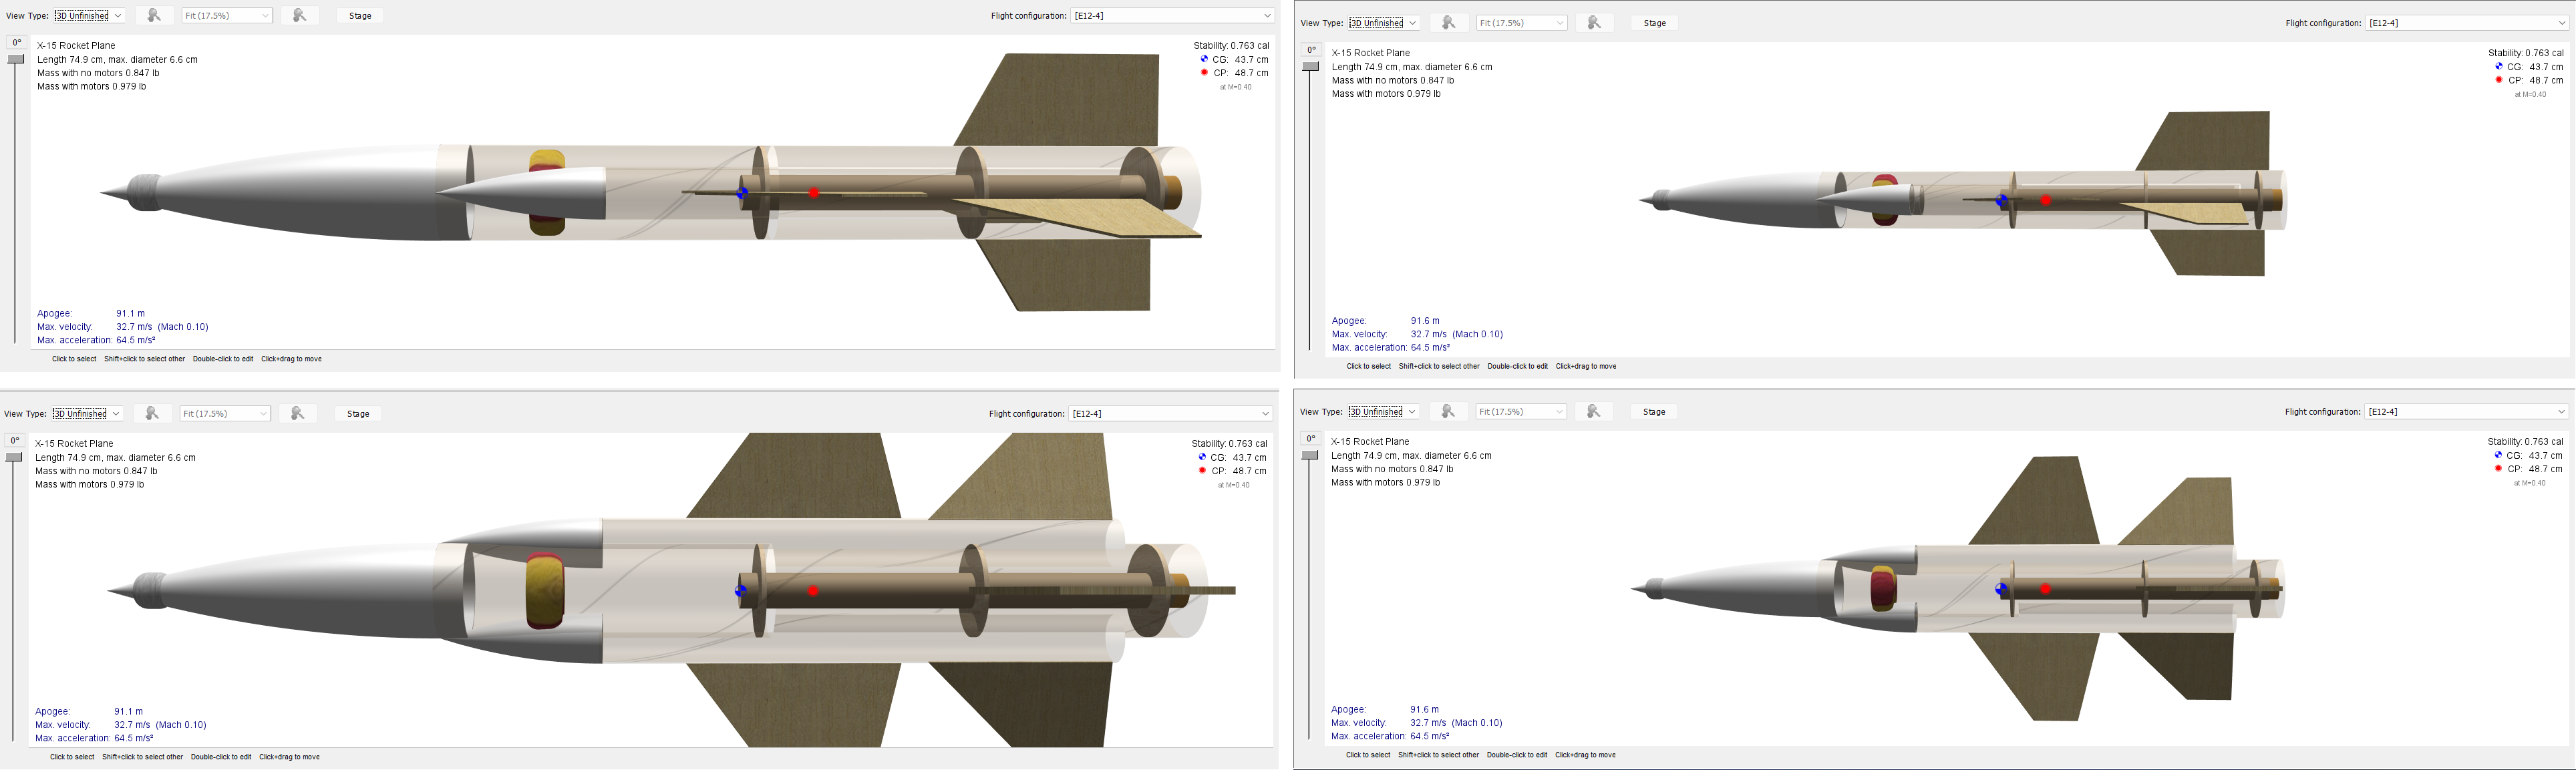Viewport: 2576px width, 770px height.
Task: Click Stage button in bottom-left panel
Action: pos(358,413)
